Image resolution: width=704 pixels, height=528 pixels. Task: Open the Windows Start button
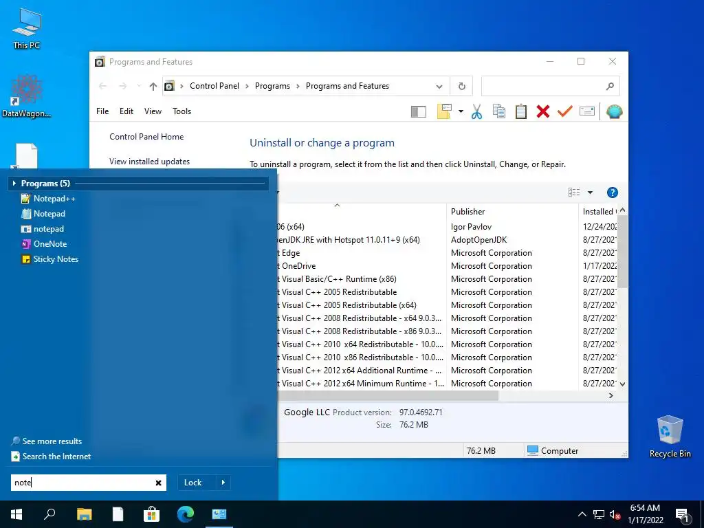coord(16,514)
